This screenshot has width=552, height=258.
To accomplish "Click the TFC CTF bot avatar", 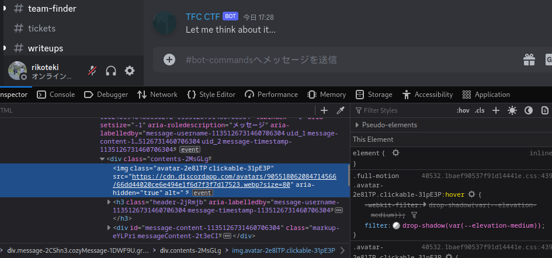I will click(x=165, y=23).
